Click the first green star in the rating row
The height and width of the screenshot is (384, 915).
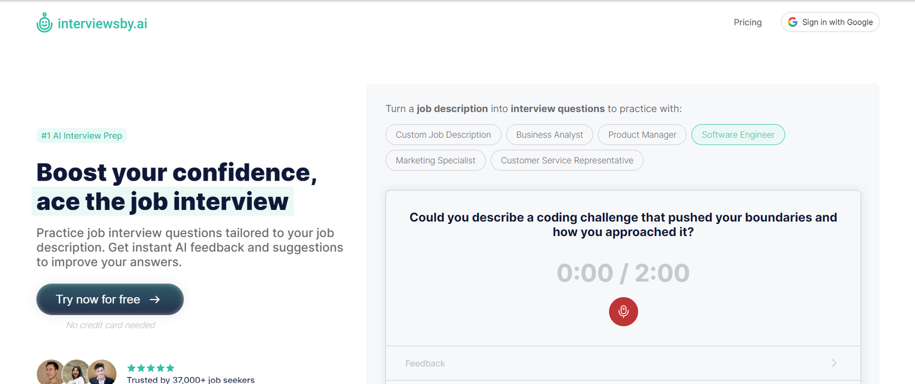click(130, 369)
